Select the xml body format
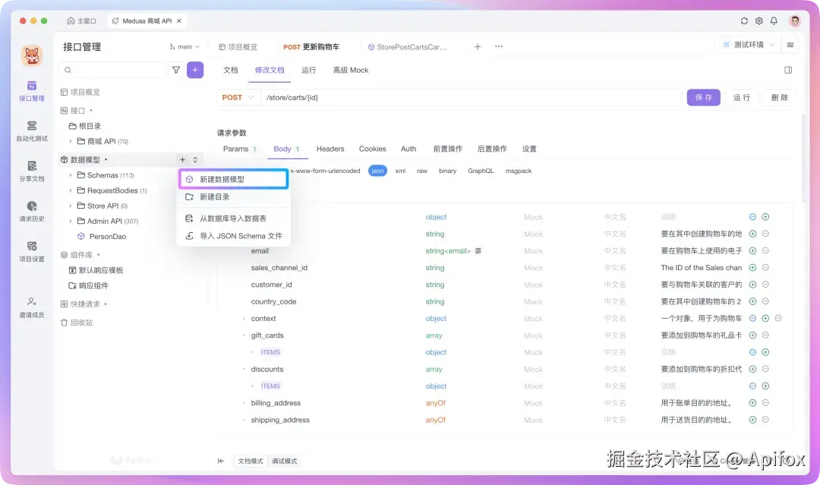The height and width of the screenshot is (485, 820). coord(400,171)
